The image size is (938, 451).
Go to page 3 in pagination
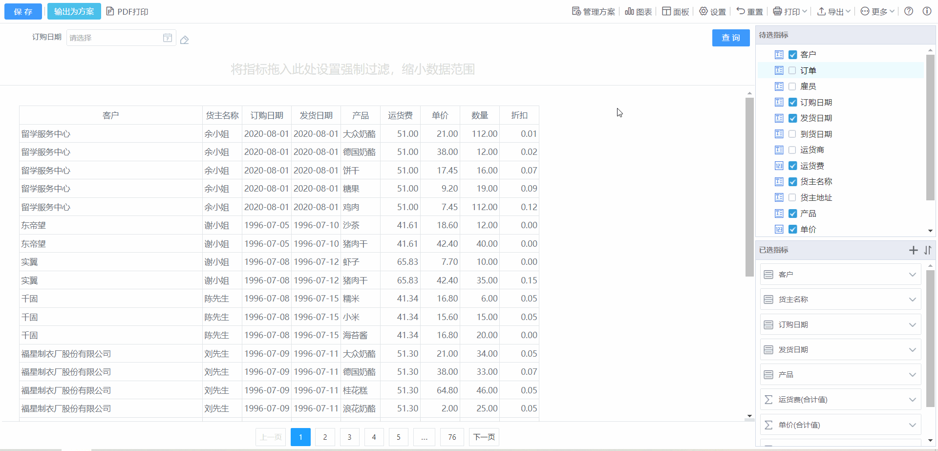[x=349, y=437]
